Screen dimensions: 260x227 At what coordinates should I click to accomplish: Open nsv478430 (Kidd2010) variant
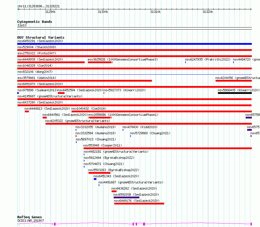(x=140, y=127)
